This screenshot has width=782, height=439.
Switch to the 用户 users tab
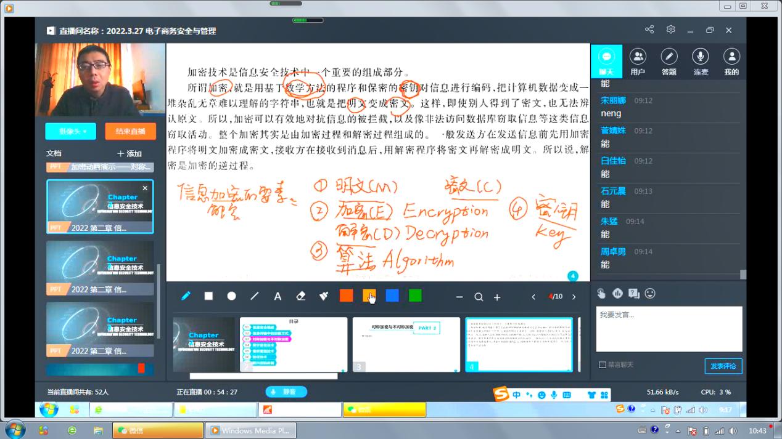[x=638, y=62]
